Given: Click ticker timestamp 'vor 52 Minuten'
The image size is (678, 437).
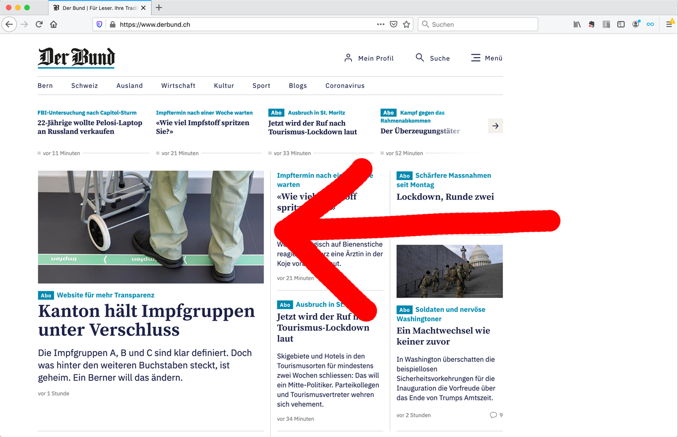Looking at the screenshot, I should (x=404, y=153).
